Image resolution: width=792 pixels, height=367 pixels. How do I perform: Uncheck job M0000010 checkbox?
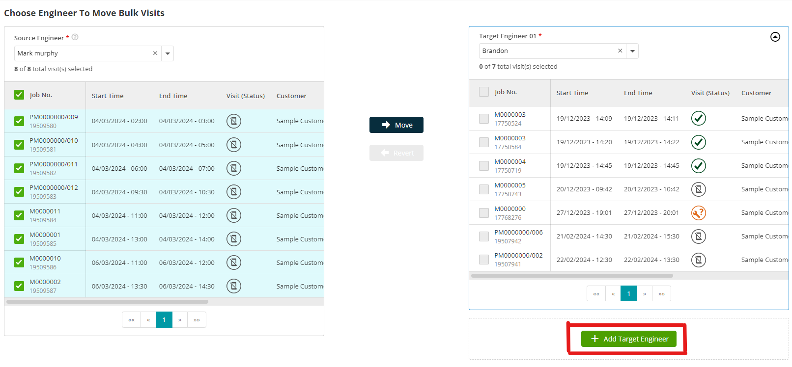[19, 262]
